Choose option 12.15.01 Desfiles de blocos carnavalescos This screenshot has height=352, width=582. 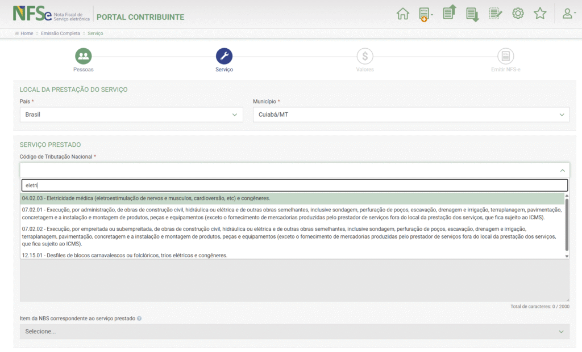[x=124, y=256]
